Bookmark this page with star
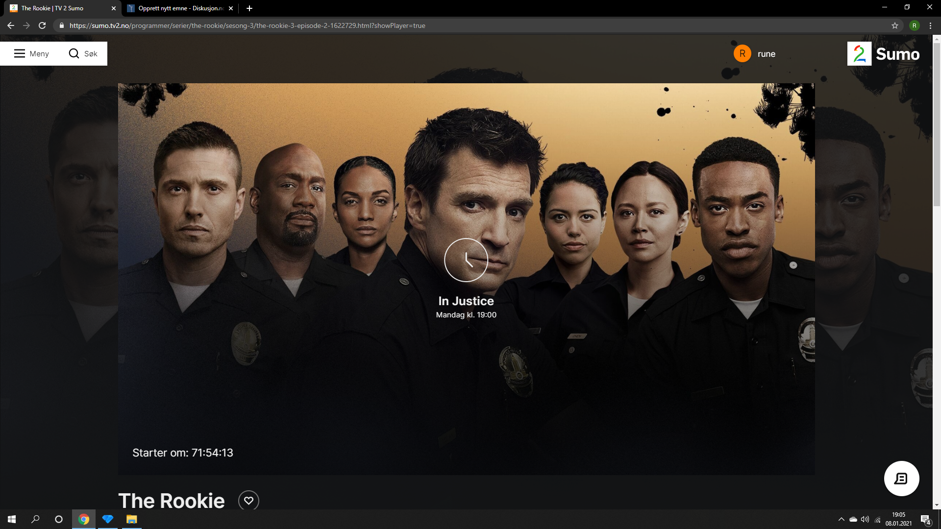The height and width of the screenshot is (529, 941). coord(894,25)
